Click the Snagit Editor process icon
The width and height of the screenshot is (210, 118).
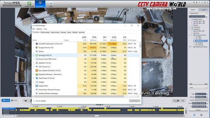(37, 86)
